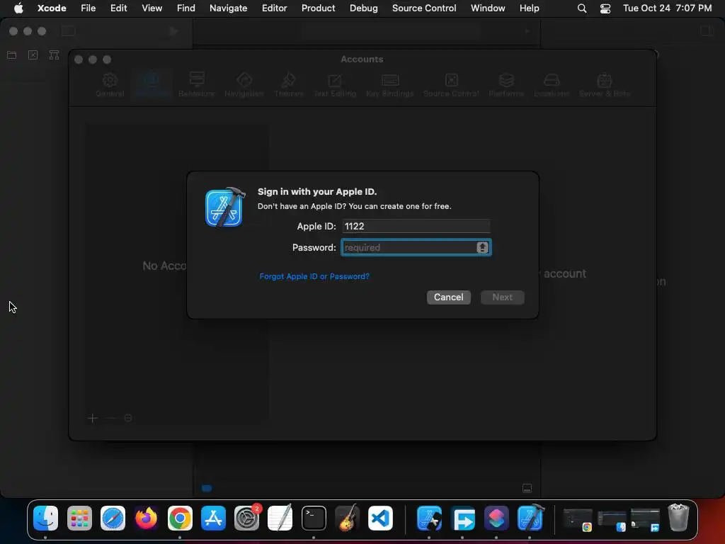The height and width of the screenshot is (544, 725).
Task: Restore the minimized Chrome window thumbnail in Dock
Action: 578,519
